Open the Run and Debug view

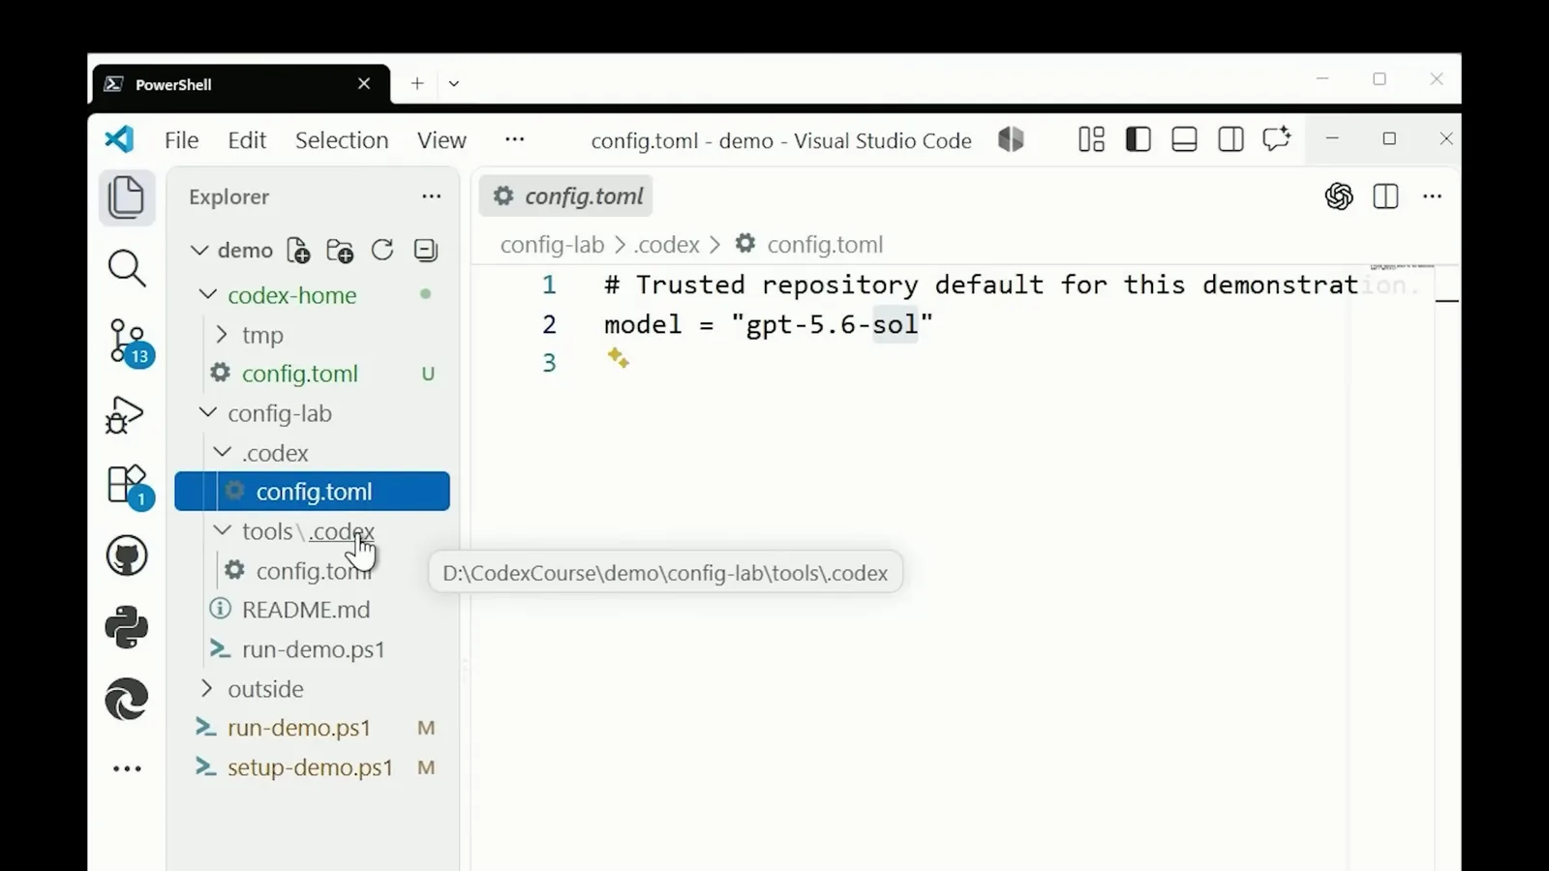click(125, 414)
